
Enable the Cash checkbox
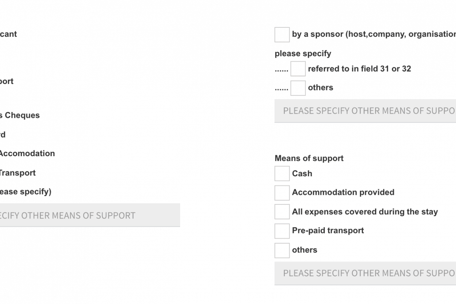click(x=282, y=174)
